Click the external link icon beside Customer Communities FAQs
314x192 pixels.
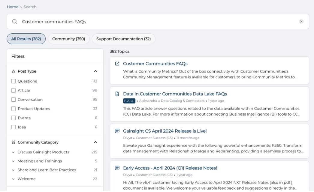[117, 64]
